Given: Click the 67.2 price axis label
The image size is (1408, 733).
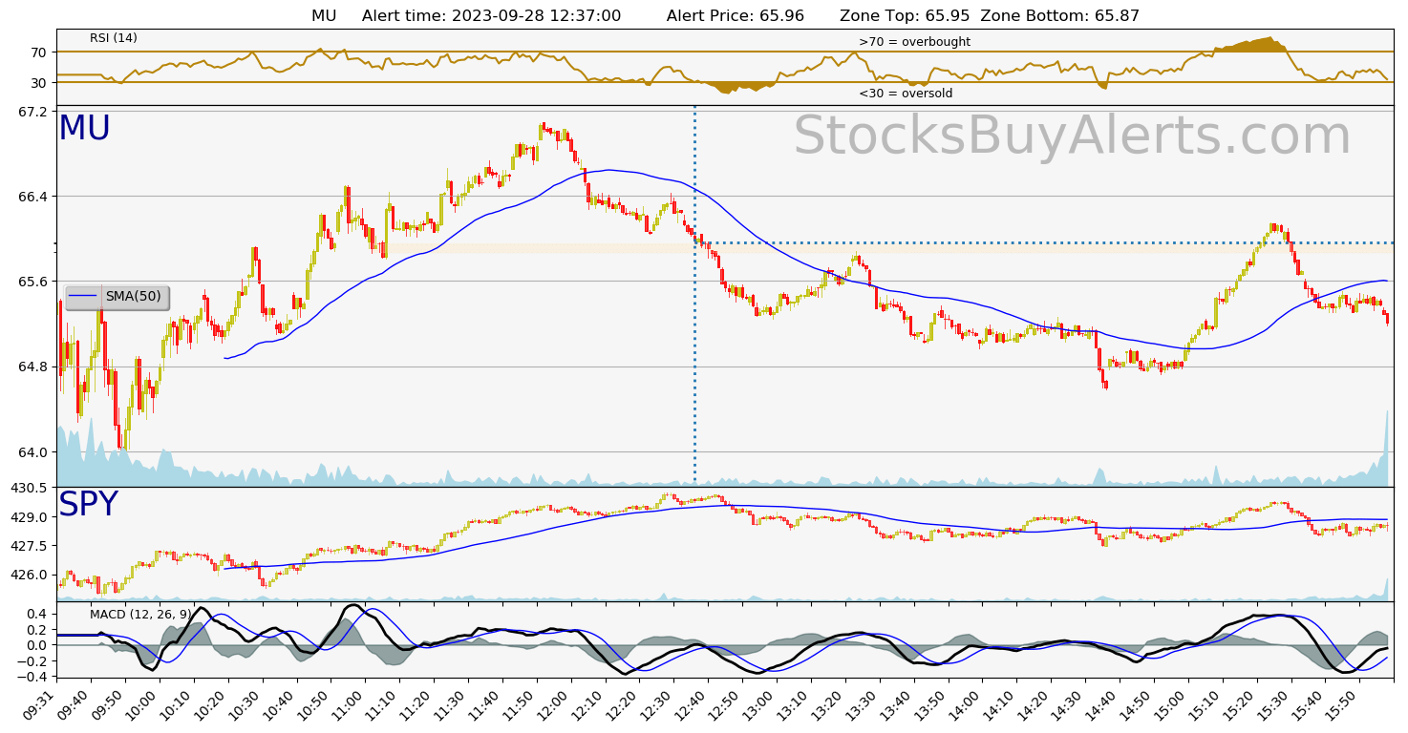Looking at the screenshot, I should [32, 112].
